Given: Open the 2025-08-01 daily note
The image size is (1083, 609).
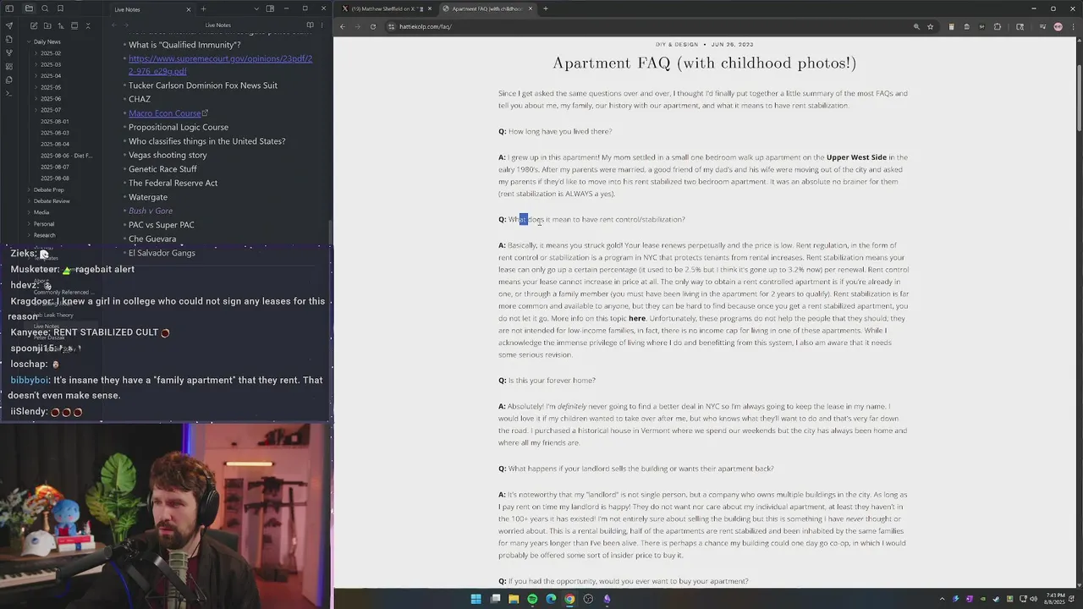Looking at the screenshot, I should click(x=55, y=121).
